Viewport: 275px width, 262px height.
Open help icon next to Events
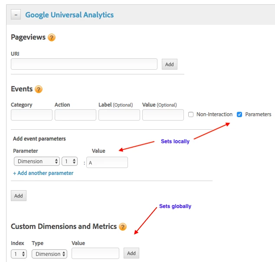pos(39,89)
